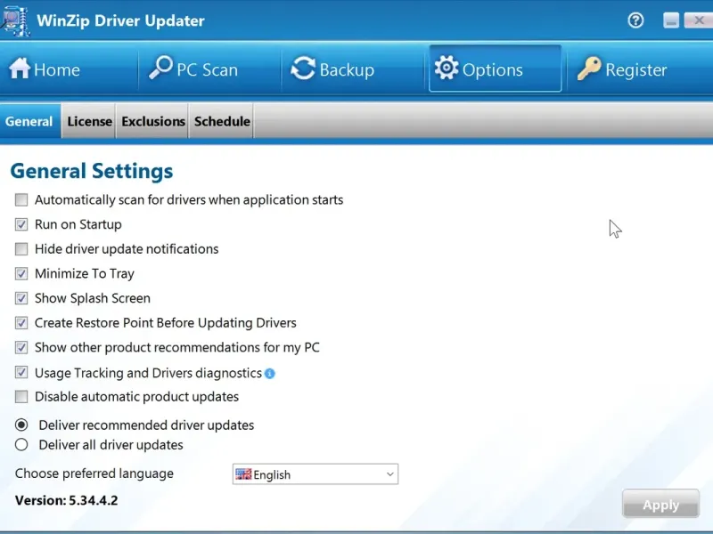The width and height of the screenshot is (713, 534).
Task: Open the Register section label
Action: coord(636,69)
